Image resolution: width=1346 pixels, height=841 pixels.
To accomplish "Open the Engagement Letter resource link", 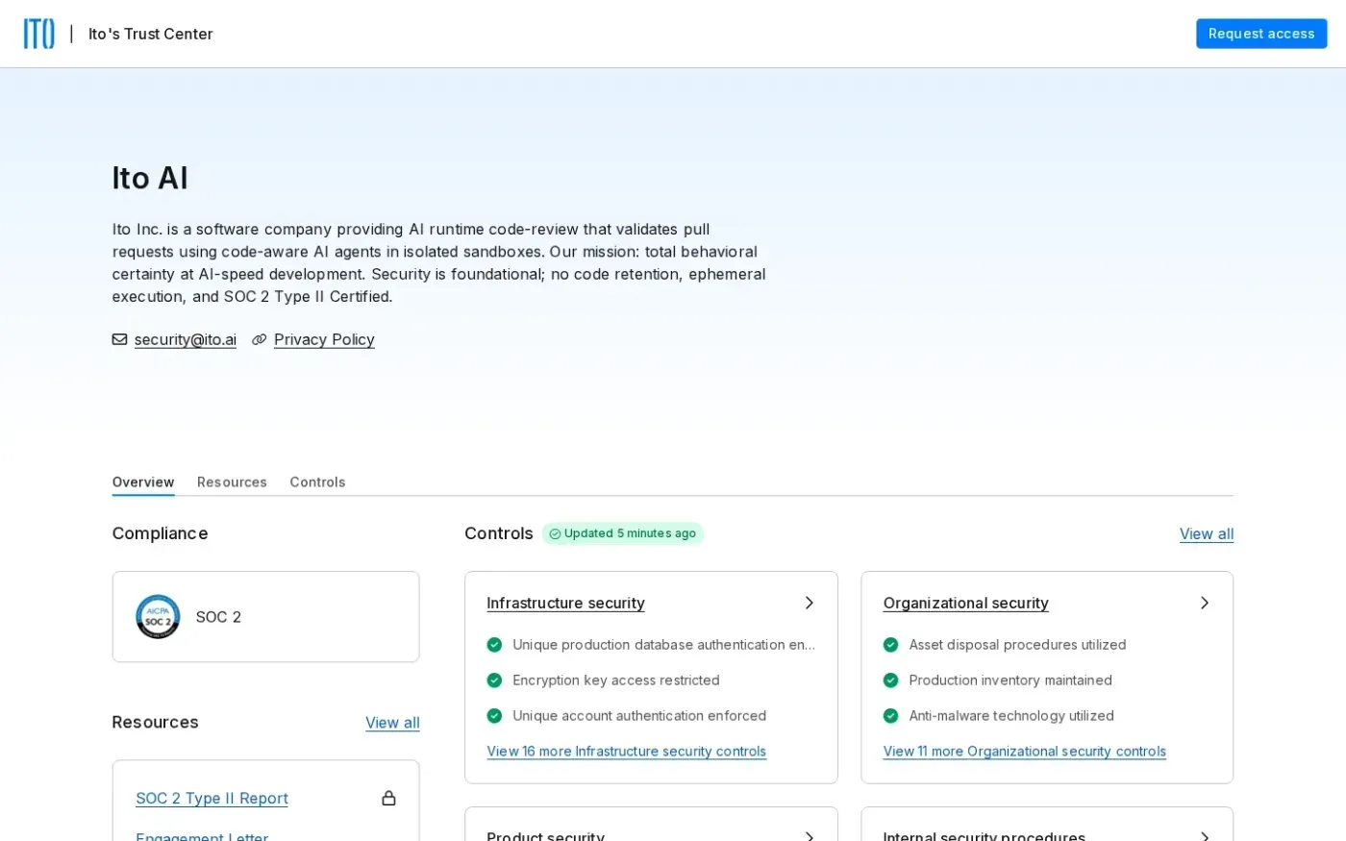I will (202, 836).
